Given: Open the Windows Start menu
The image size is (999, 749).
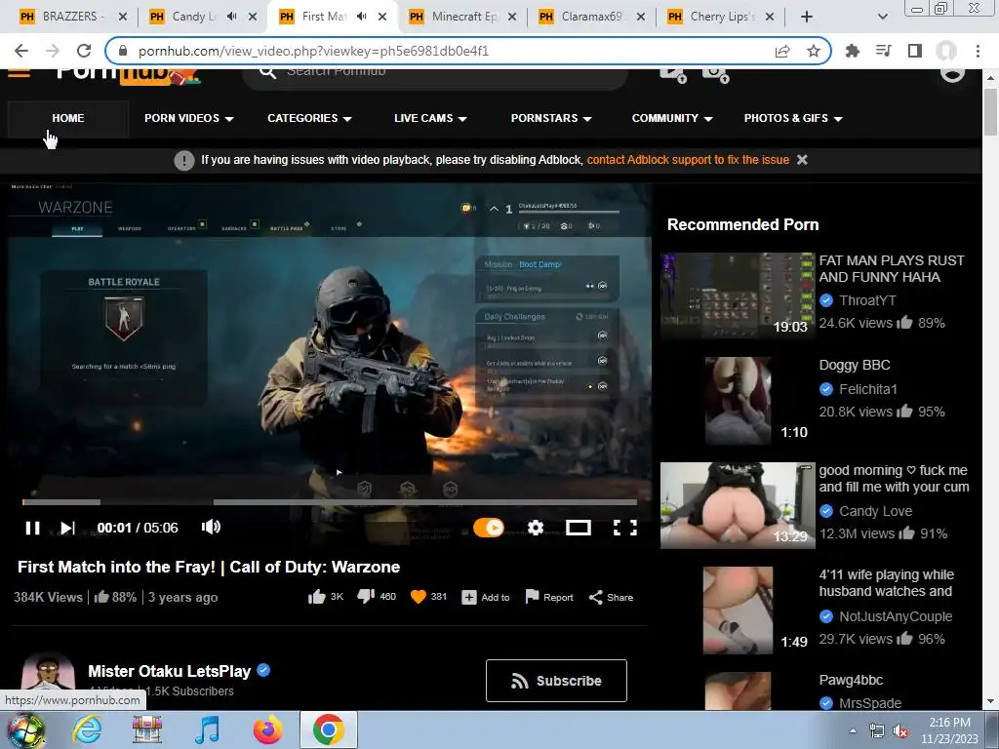Looking at the screenshot, I should [25, 729].
